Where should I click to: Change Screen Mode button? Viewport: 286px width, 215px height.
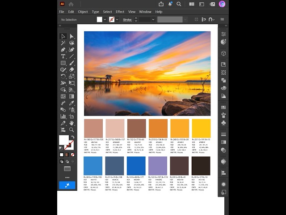click(67, 169)
